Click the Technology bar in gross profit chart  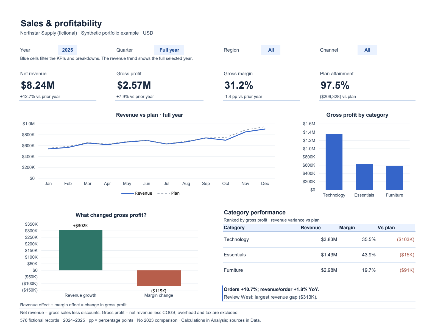(334, 162)
